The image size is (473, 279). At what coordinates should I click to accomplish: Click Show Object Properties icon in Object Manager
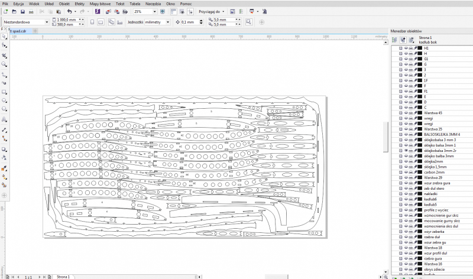pyautogui.click(x=394, y=40)
